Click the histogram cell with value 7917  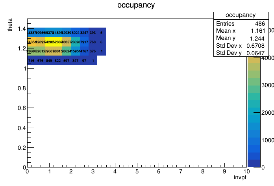84,42
